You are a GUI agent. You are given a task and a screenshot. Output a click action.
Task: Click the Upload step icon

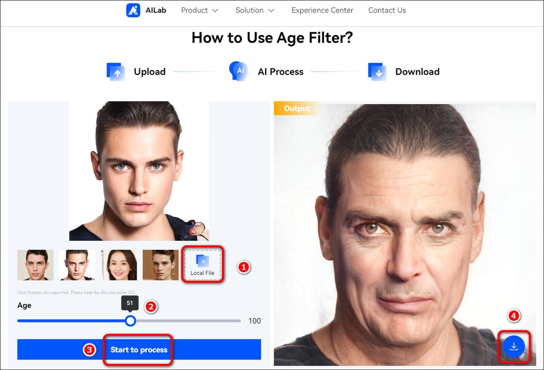click(x=115, y=71)
